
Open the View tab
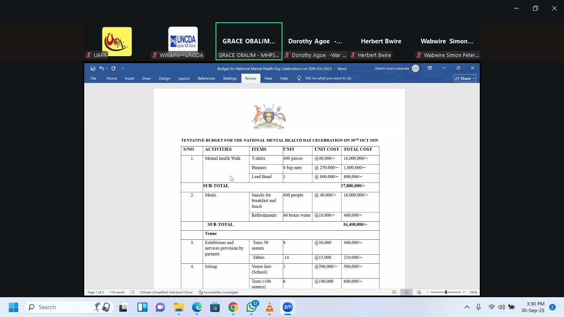click(268, 78)
